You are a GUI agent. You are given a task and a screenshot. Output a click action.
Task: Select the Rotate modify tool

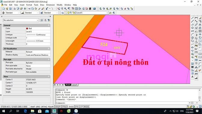click(200, 38)
